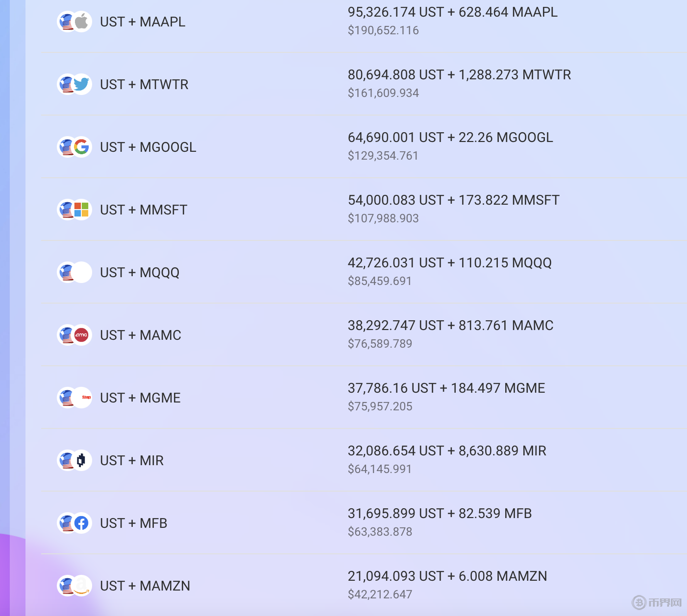The height and width of the screenshot is (616, 687).
Task: Select the GameStop icon in the MGME row
Action: pyautogui.click(x=84, y=398)
